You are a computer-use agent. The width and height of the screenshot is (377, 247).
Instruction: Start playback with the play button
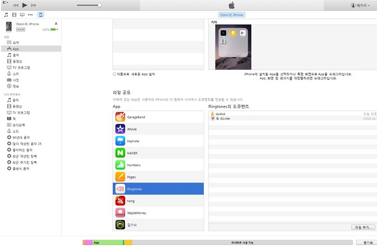25,5
